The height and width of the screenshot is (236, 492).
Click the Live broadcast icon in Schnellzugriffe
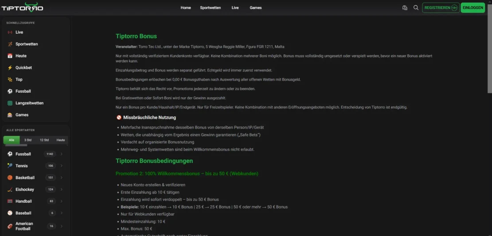pyautogui.click(x=10, y=32)
